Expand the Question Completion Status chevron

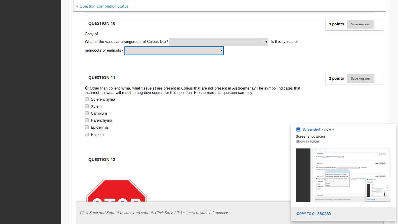click(77, 6)
